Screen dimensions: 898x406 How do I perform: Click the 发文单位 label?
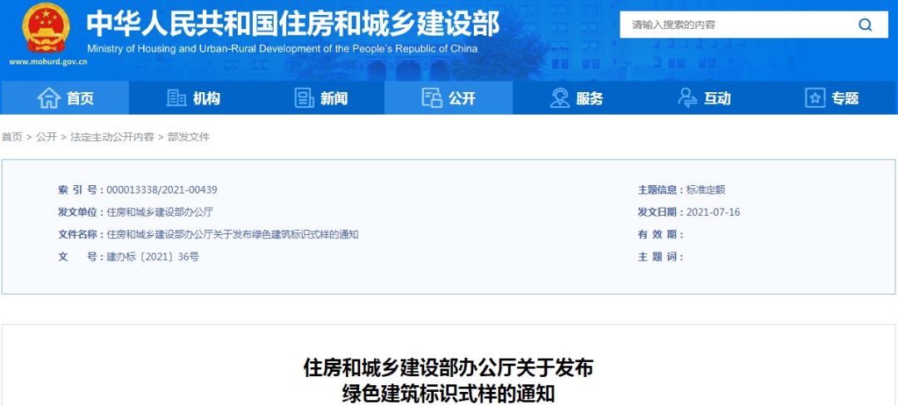81,213
